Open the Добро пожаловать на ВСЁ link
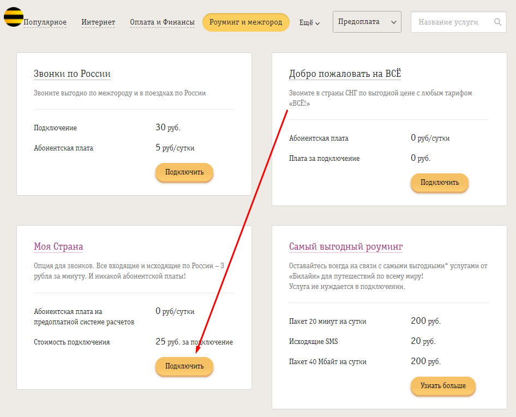516x417 pixels. pyautogui.click(x=345, y=74)
